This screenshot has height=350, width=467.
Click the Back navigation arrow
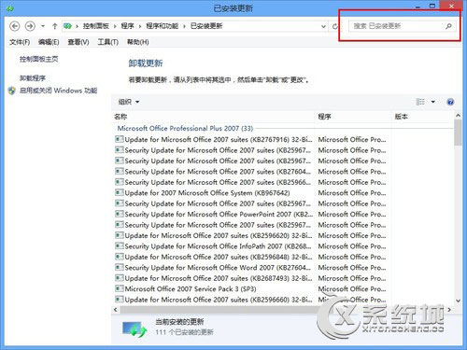(15, 26)
